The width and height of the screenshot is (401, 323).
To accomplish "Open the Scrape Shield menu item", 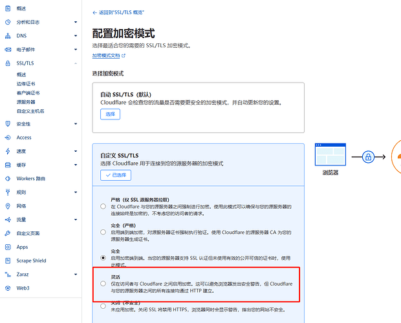I will tap(31, 261).
